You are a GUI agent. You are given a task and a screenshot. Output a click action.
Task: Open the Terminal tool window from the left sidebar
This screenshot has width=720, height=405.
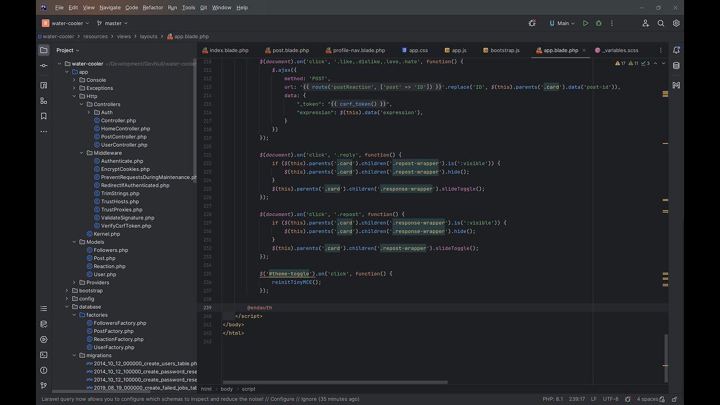43,354
